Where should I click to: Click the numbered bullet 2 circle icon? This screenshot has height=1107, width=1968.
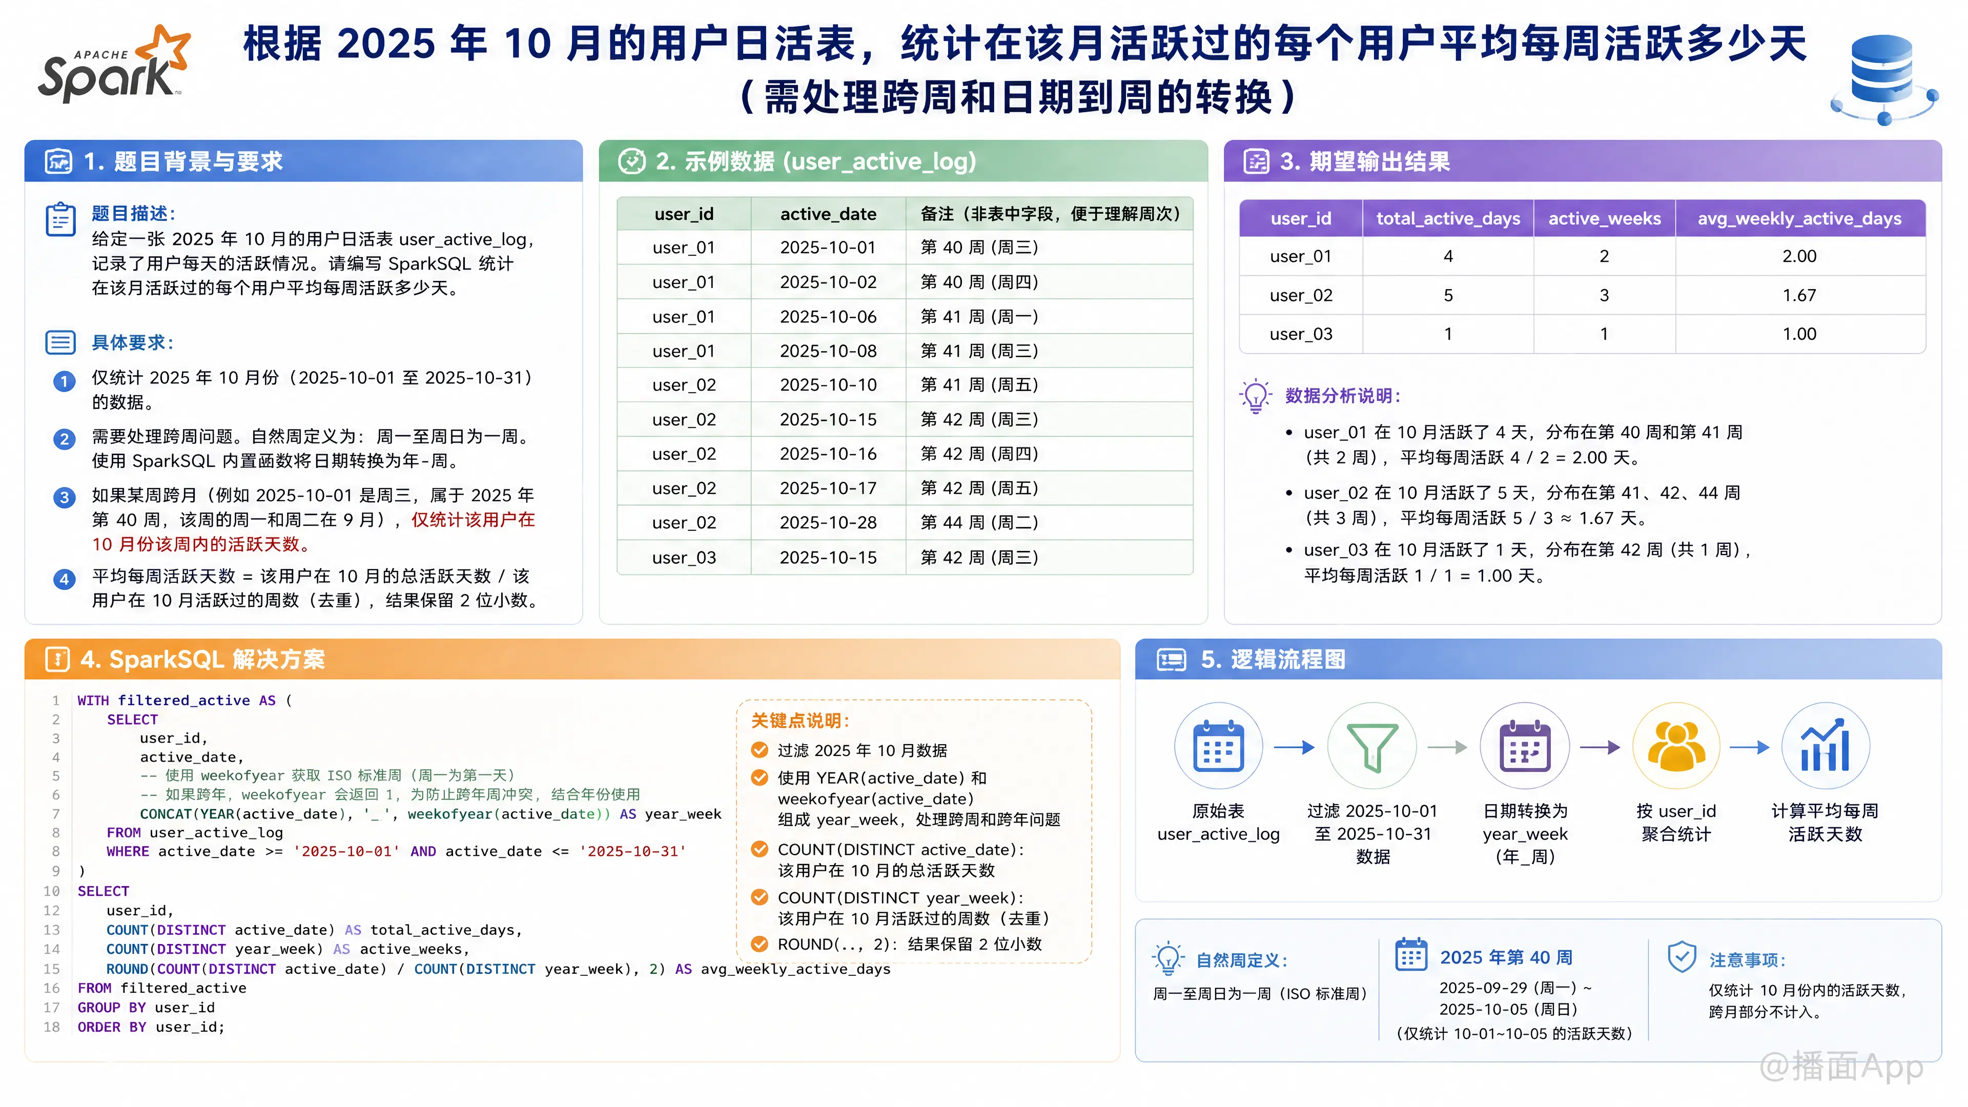[x=64, y=439]
